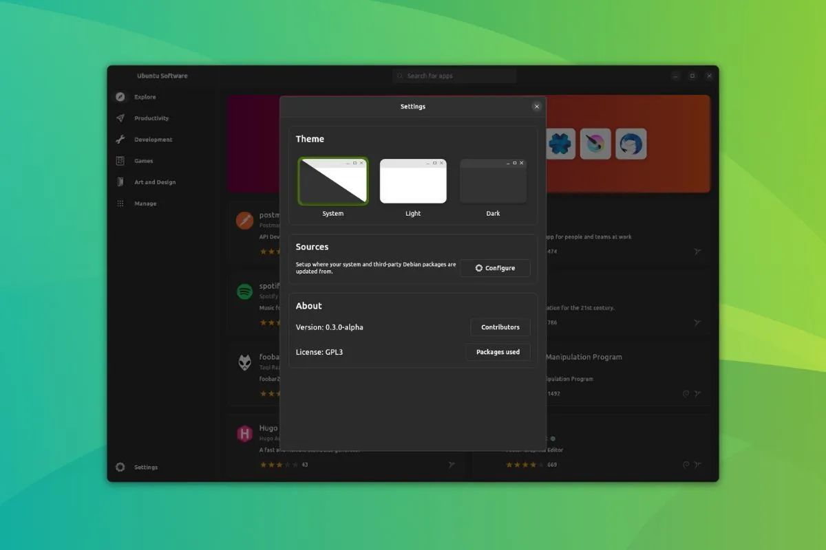This screenshot has width=826, height=550.
Task: Click the Hugo app icon
Action: coord(244,433)
